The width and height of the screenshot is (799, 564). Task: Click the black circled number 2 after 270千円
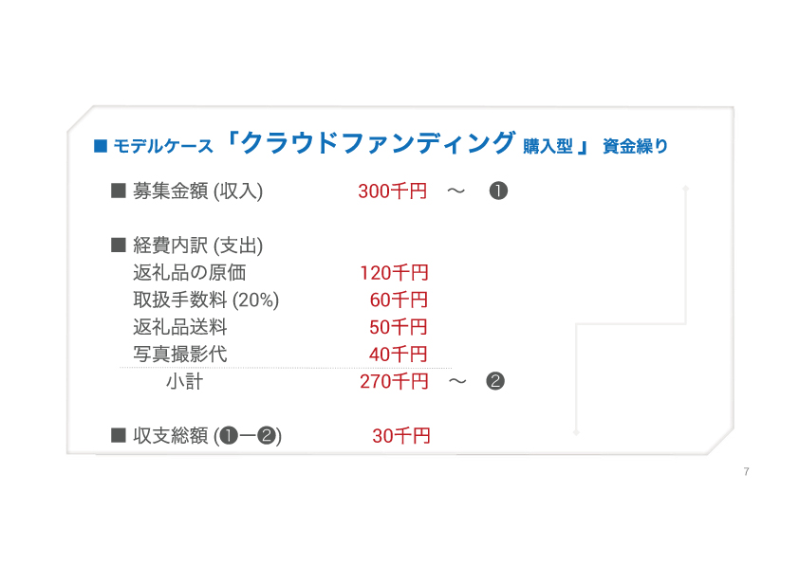[494, 382]
